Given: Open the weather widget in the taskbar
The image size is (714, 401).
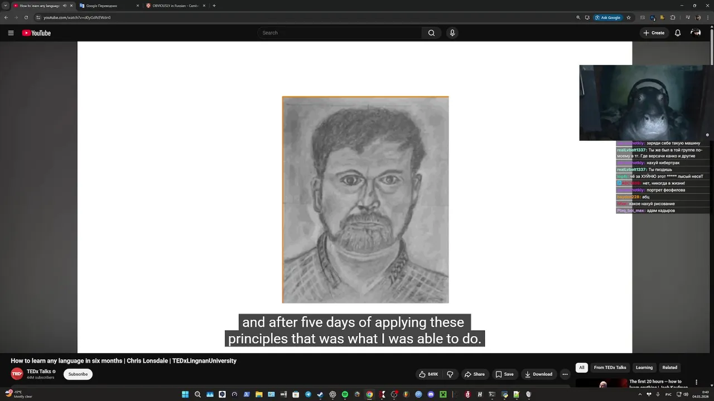Looking at the screenshot, I should pos(18,394).
